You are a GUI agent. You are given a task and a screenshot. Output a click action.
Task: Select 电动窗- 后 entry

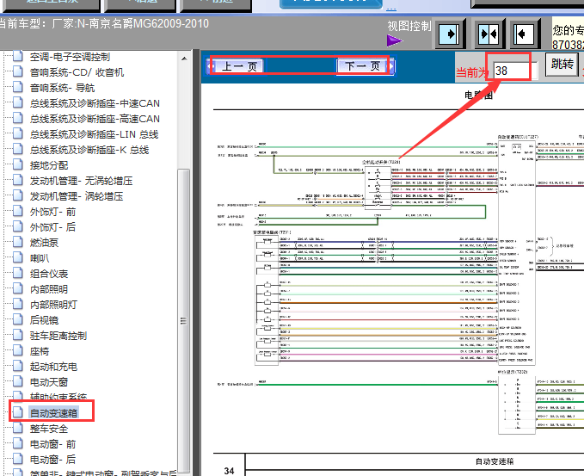click(52, 460)
